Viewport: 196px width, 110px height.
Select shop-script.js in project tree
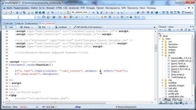pos(178,75)
